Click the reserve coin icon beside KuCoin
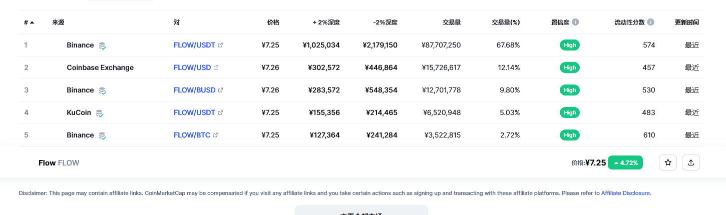The width and height of the screenshot is (726, 215). pos(100,113)
